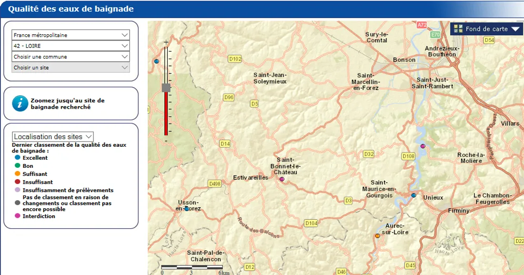This screenshot has height=275, width=524.
Task: Click the Interdiction pink legend dot
Action: [x=18, y=216]
